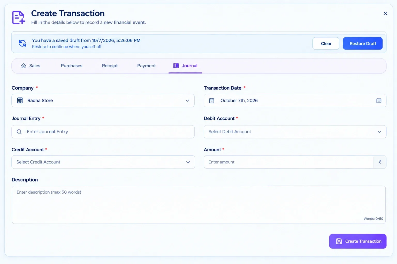The width and height of the screenshot is (397, 264).
Task: Click the saved draft timestamp message
Action: point(86,40)
